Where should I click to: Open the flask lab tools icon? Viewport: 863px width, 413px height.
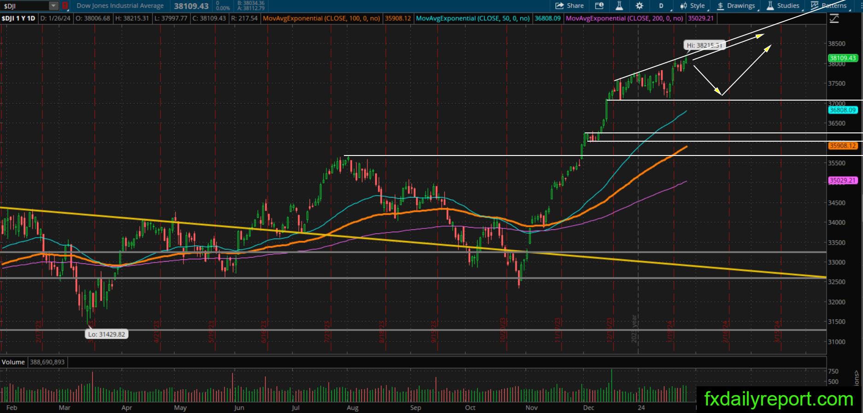point(619,6)
